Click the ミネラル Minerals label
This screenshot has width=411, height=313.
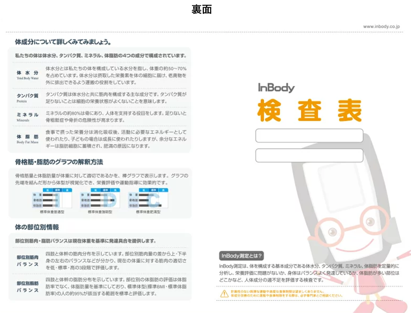pos(27,117)
